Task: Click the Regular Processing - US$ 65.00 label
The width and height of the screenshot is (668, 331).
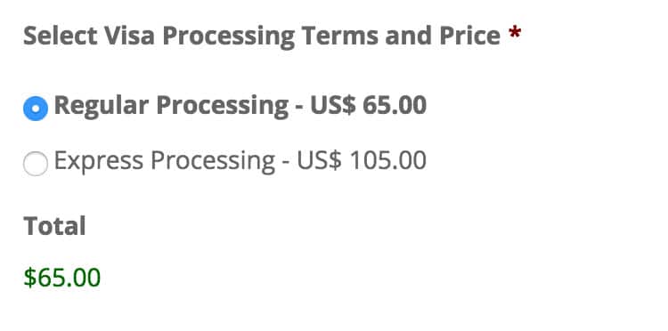Action: point(240,106)
